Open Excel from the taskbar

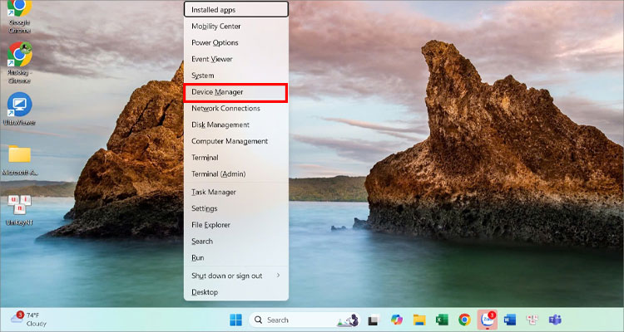(x=442, y=320)
